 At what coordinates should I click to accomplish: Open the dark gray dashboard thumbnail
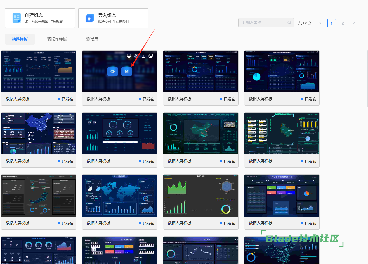click(x=39, y=196)
